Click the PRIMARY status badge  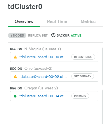tap(80, 96)
